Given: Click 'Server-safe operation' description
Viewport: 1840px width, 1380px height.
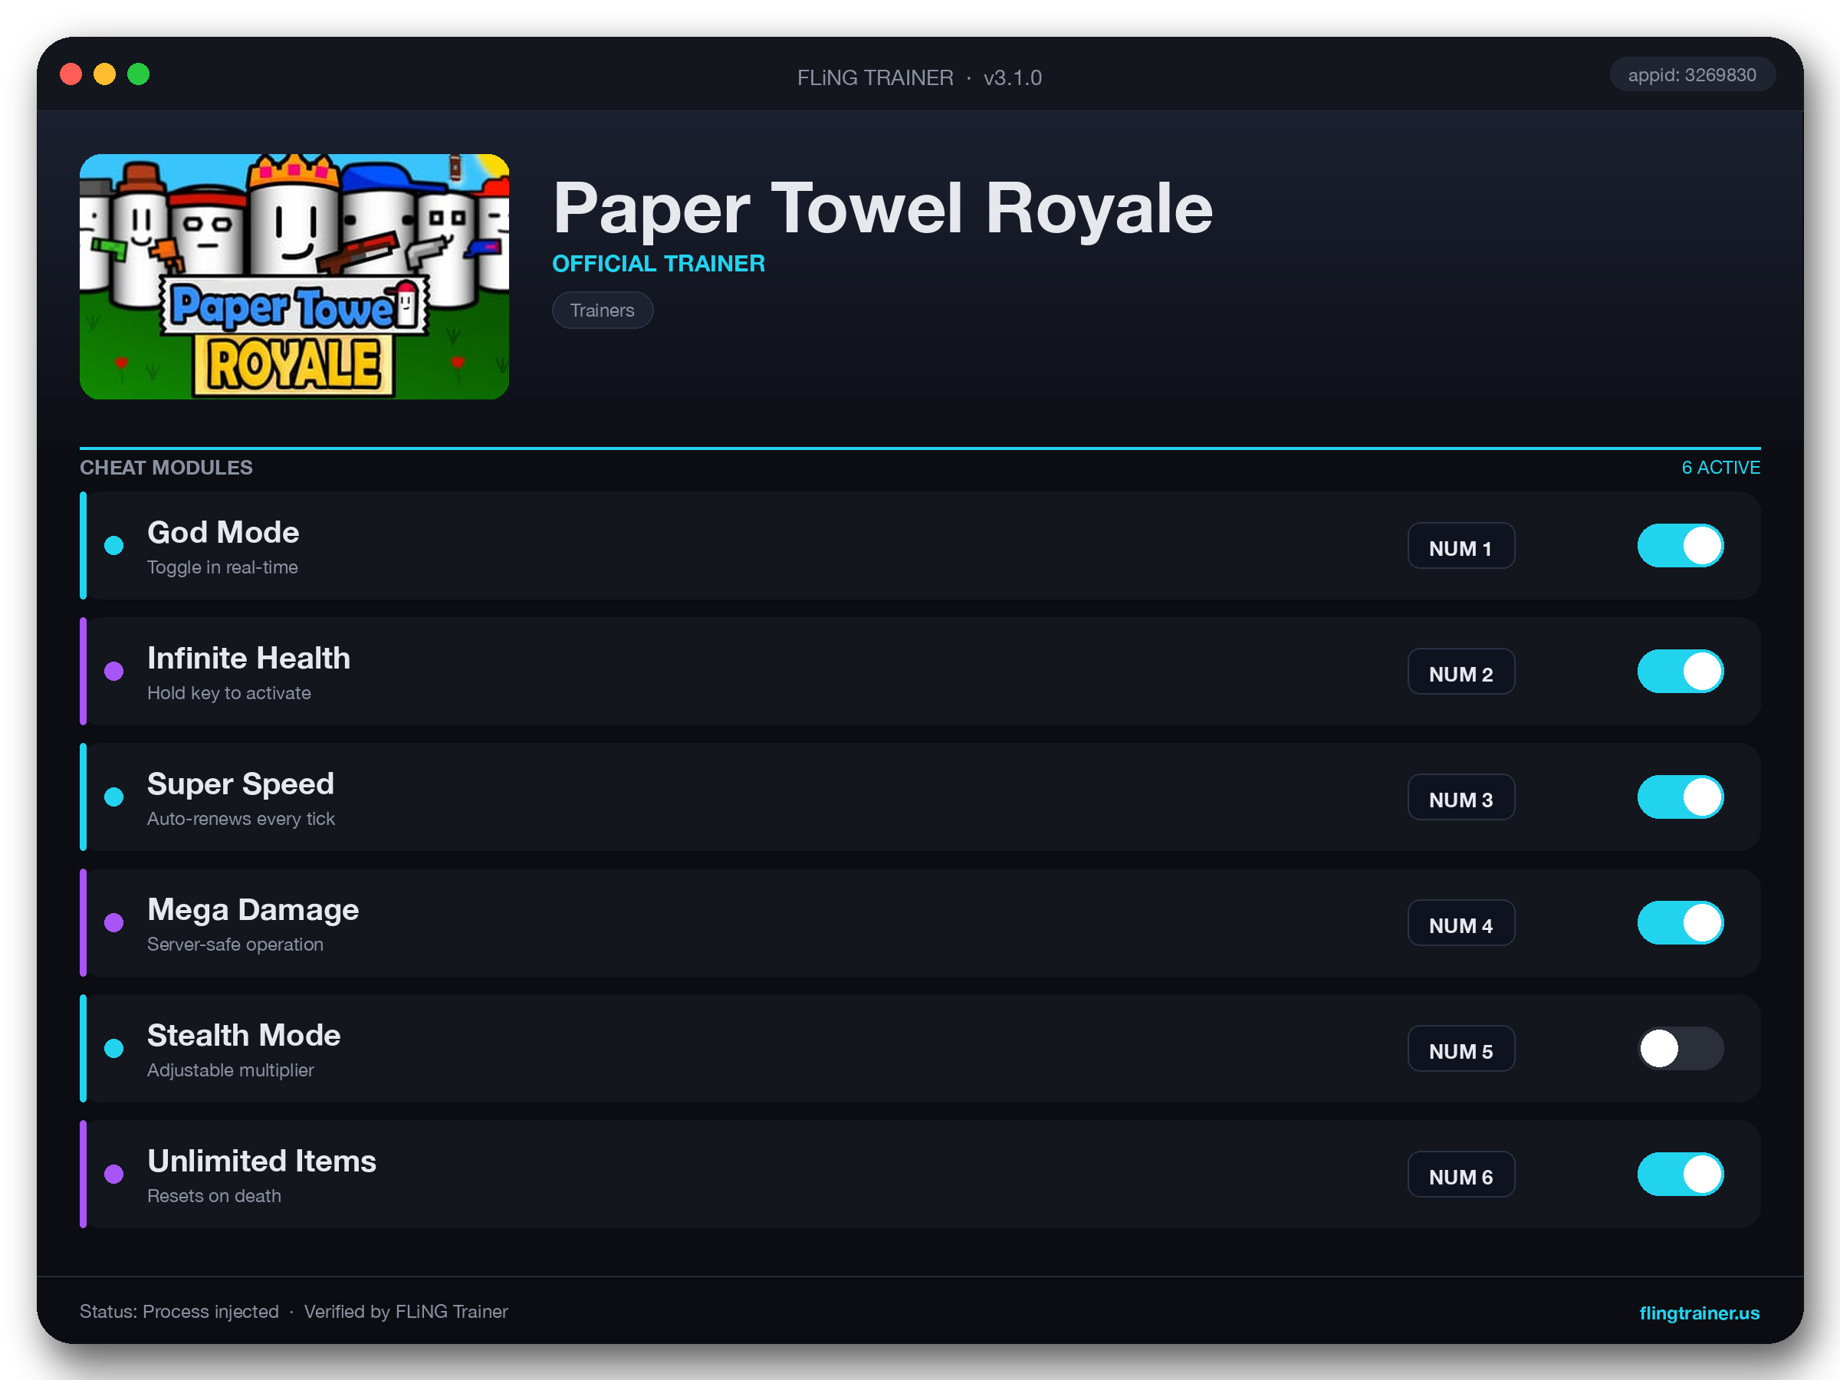Looking at the screenshot, I should 235,944.
